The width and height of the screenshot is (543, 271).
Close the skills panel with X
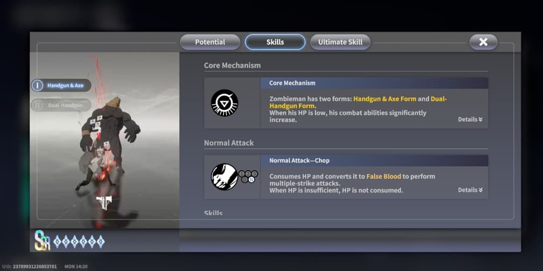[x=483, y=42]
